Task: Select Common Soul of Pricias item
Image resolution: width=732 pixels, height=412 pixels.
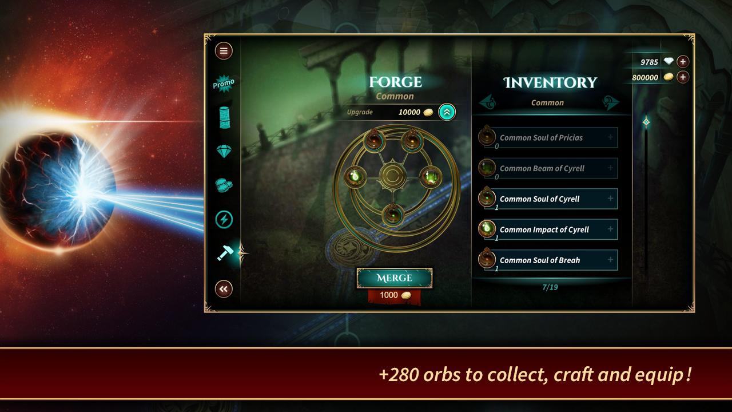Action: [x=548, y=137]
